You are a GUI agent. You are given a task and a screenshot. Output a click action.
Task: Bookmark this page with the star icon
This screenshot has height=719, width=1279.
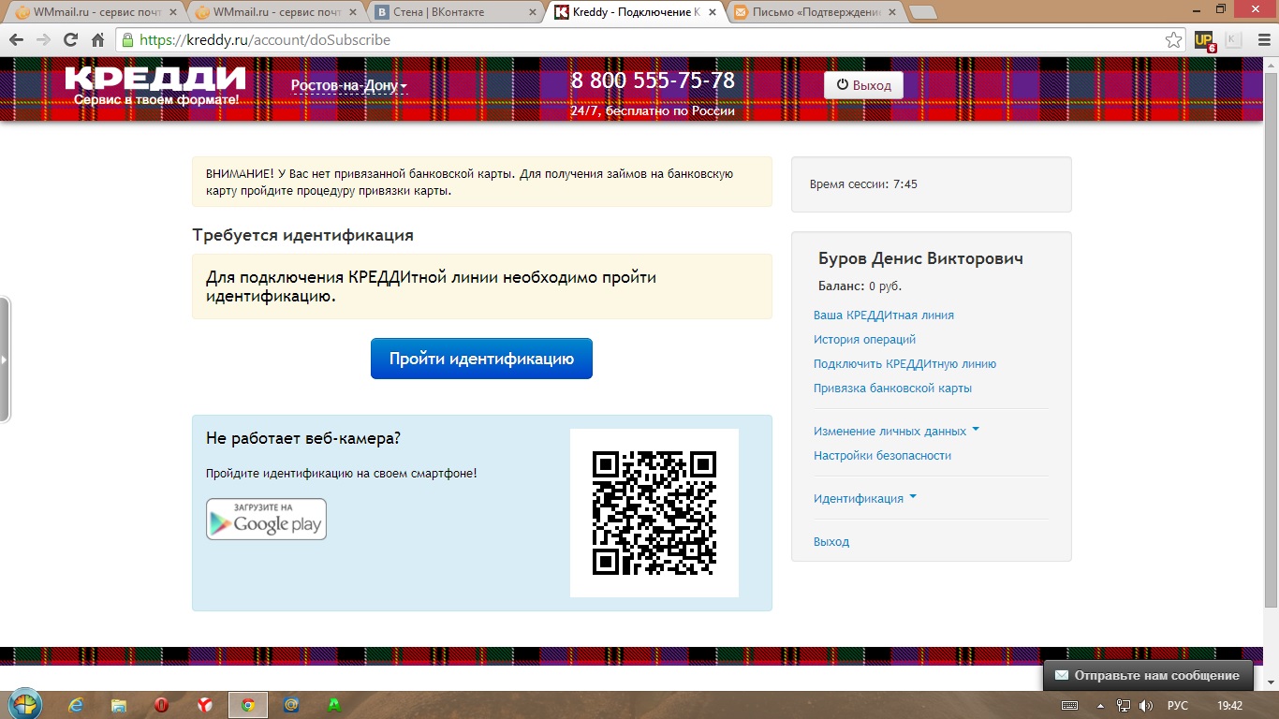point(1173,40)
